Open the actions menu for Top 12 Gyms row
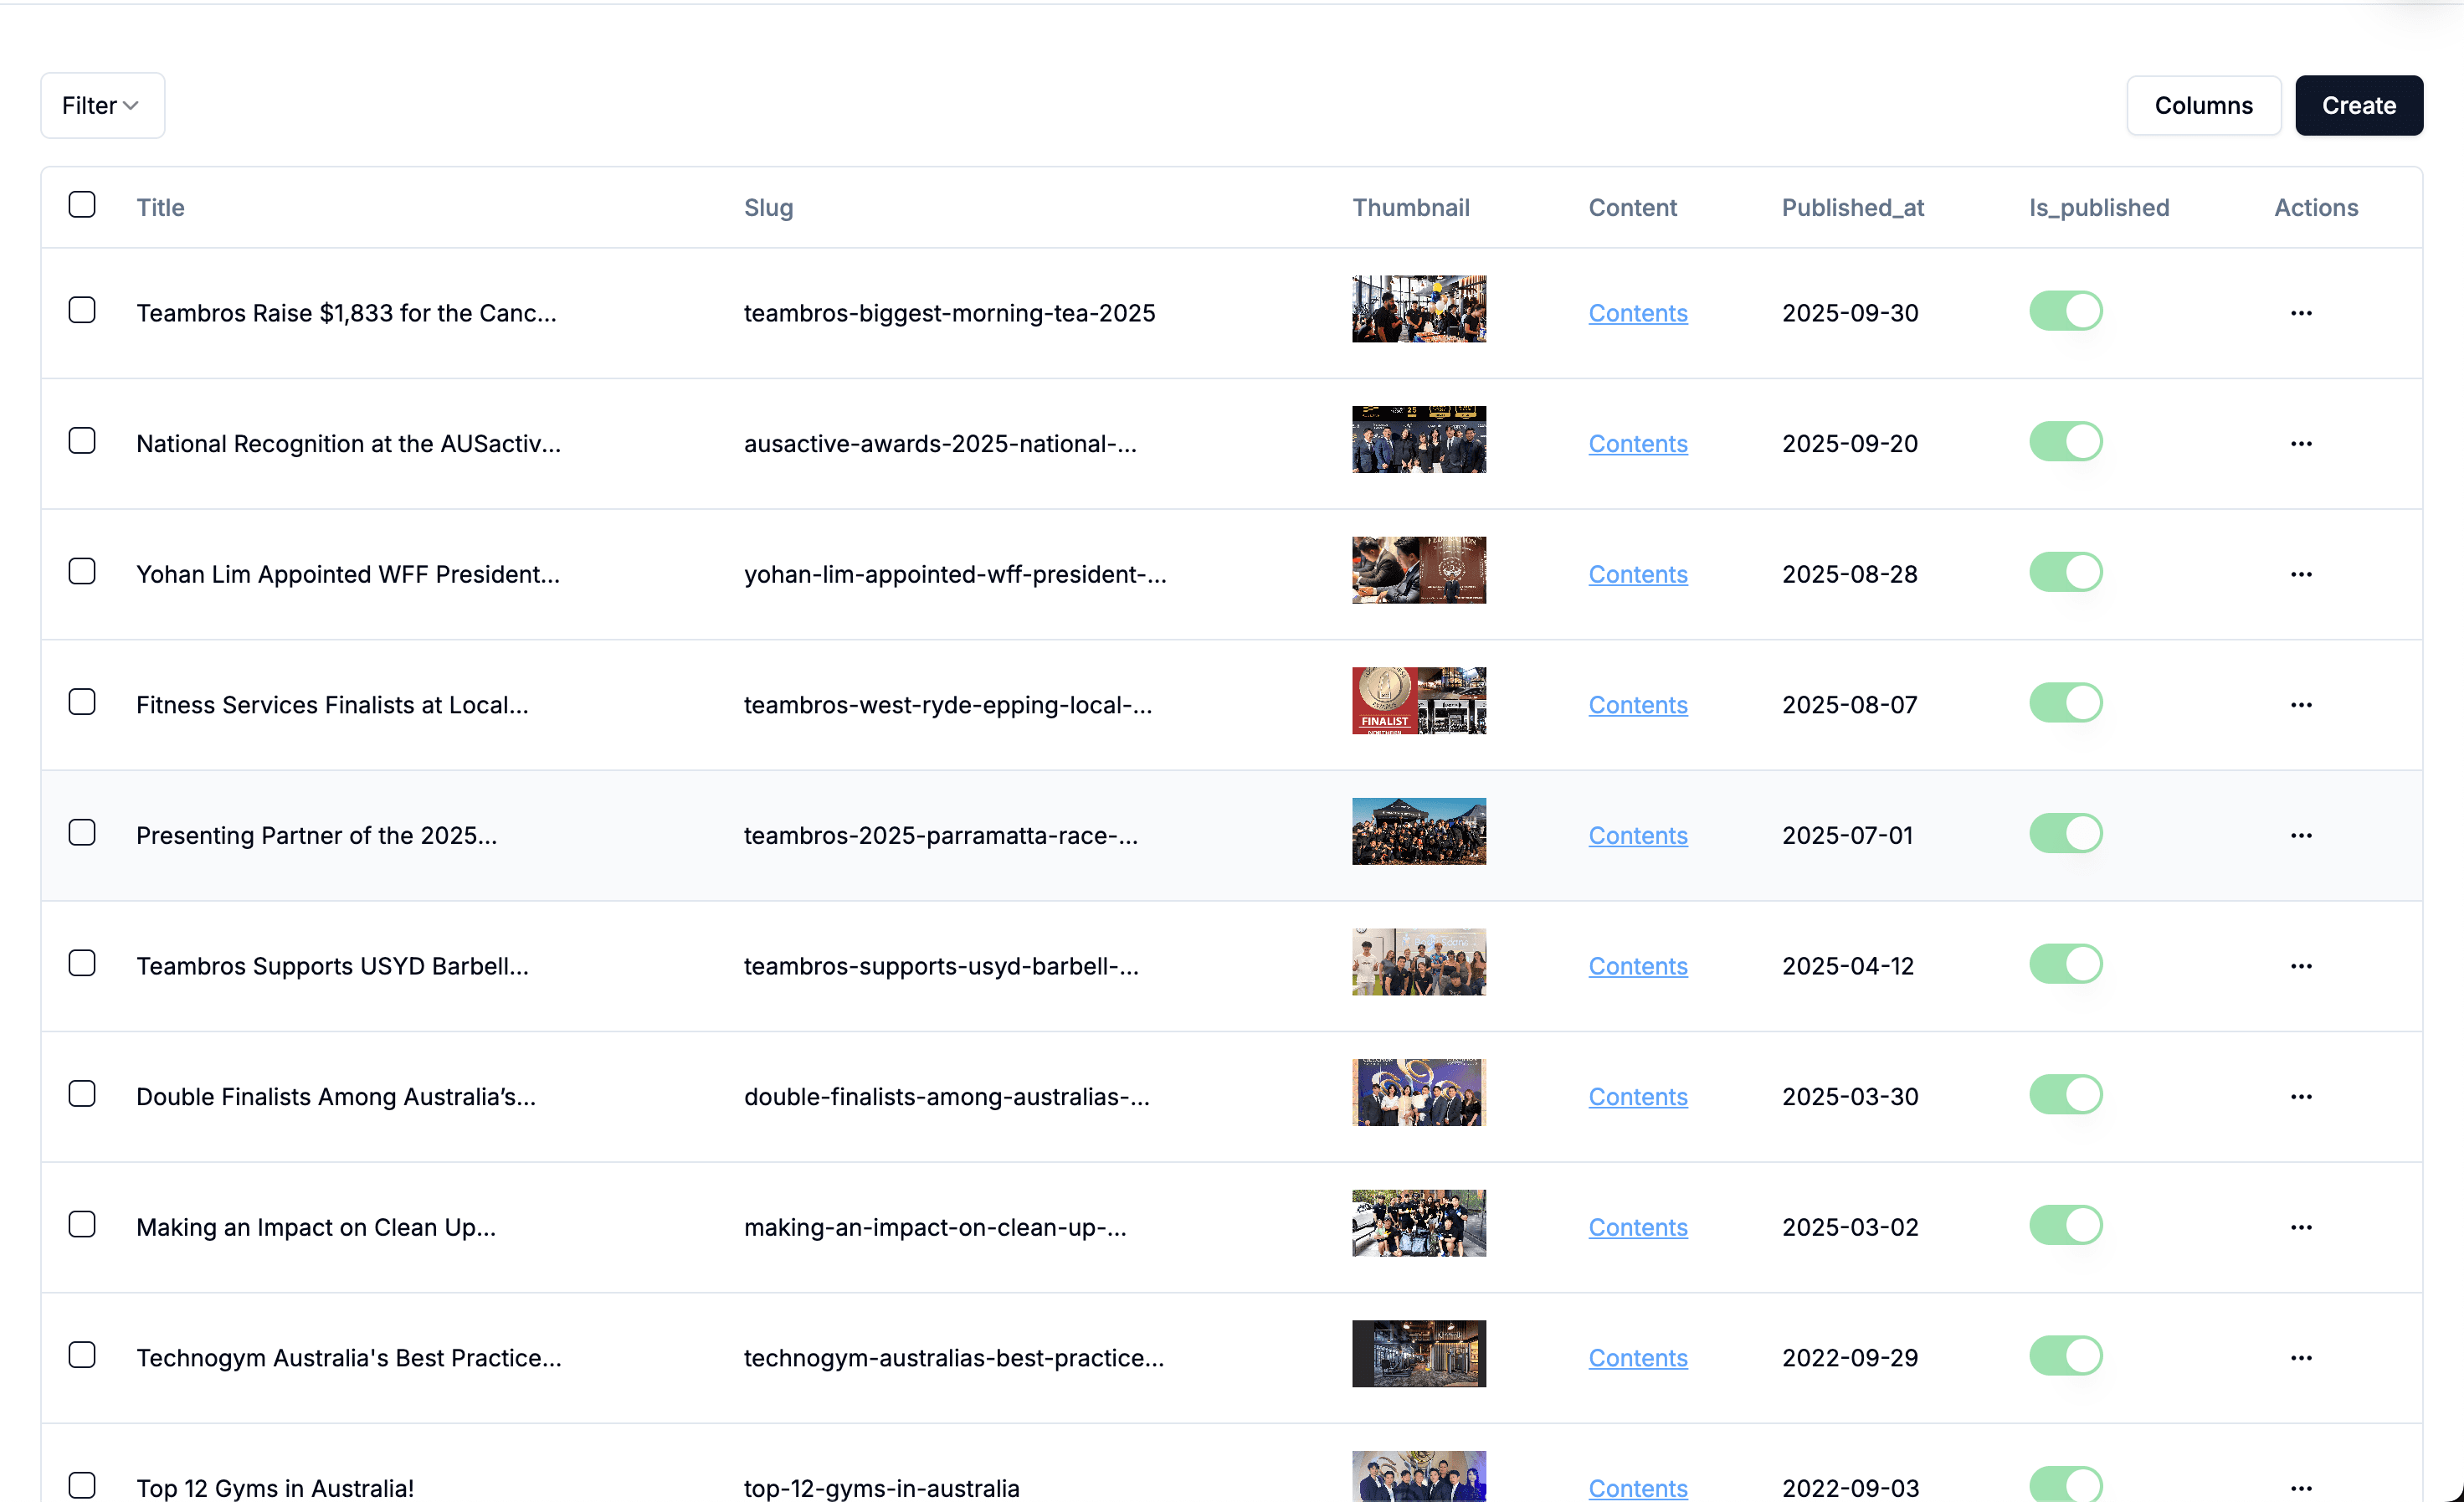Screen dimensions: 2464x1502 (x=2301, y=1487)
